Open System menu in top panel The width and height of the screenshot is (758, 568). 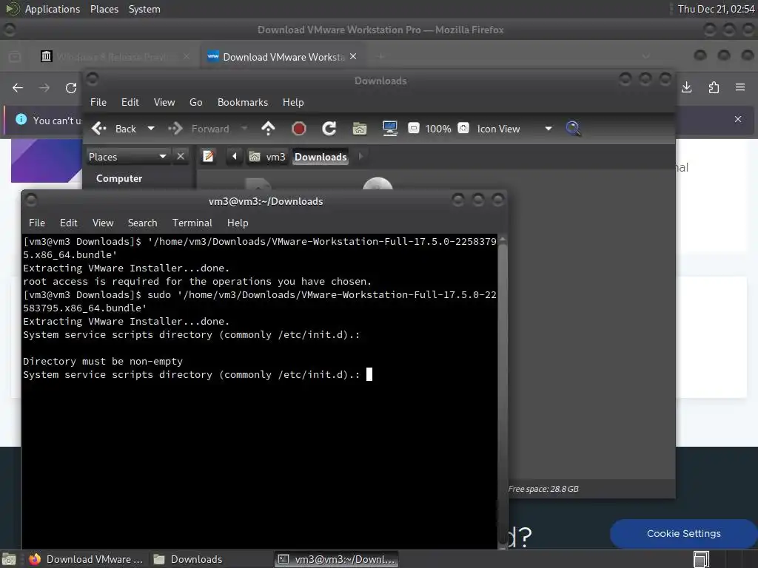click(x=144, y=9)
